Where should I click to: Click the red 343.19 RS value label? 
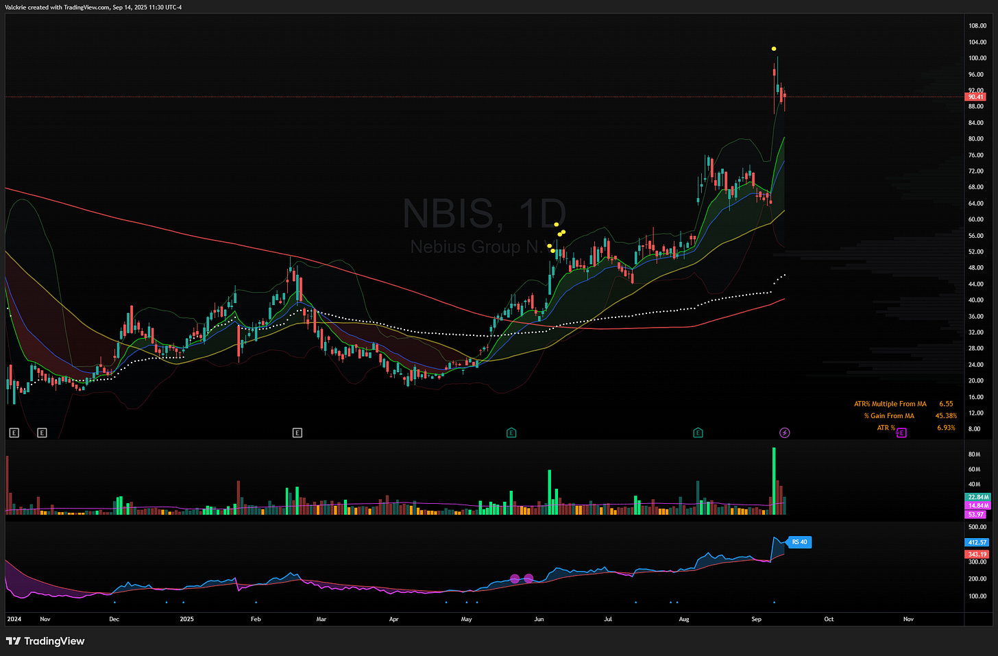click(x=977, y=554)
